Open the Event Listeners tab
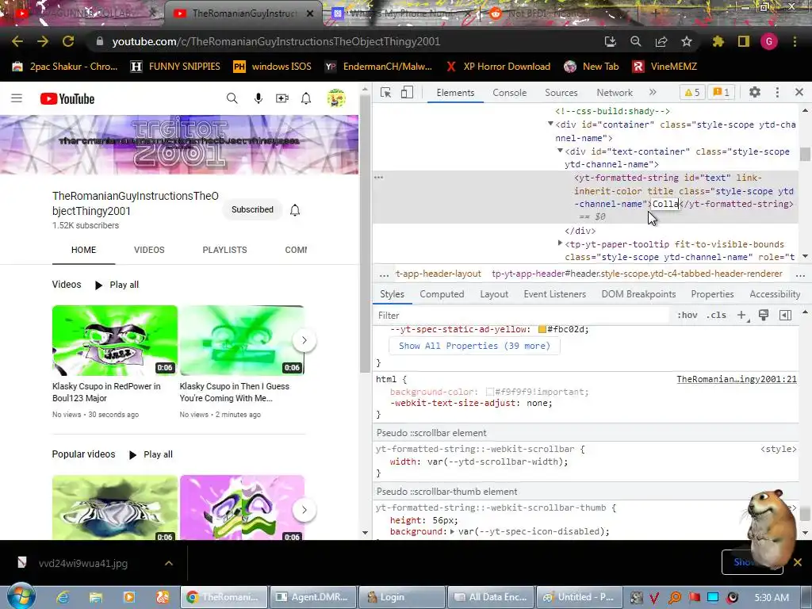The width and height of the screenshot is (812, 609). tap(554, 294)
